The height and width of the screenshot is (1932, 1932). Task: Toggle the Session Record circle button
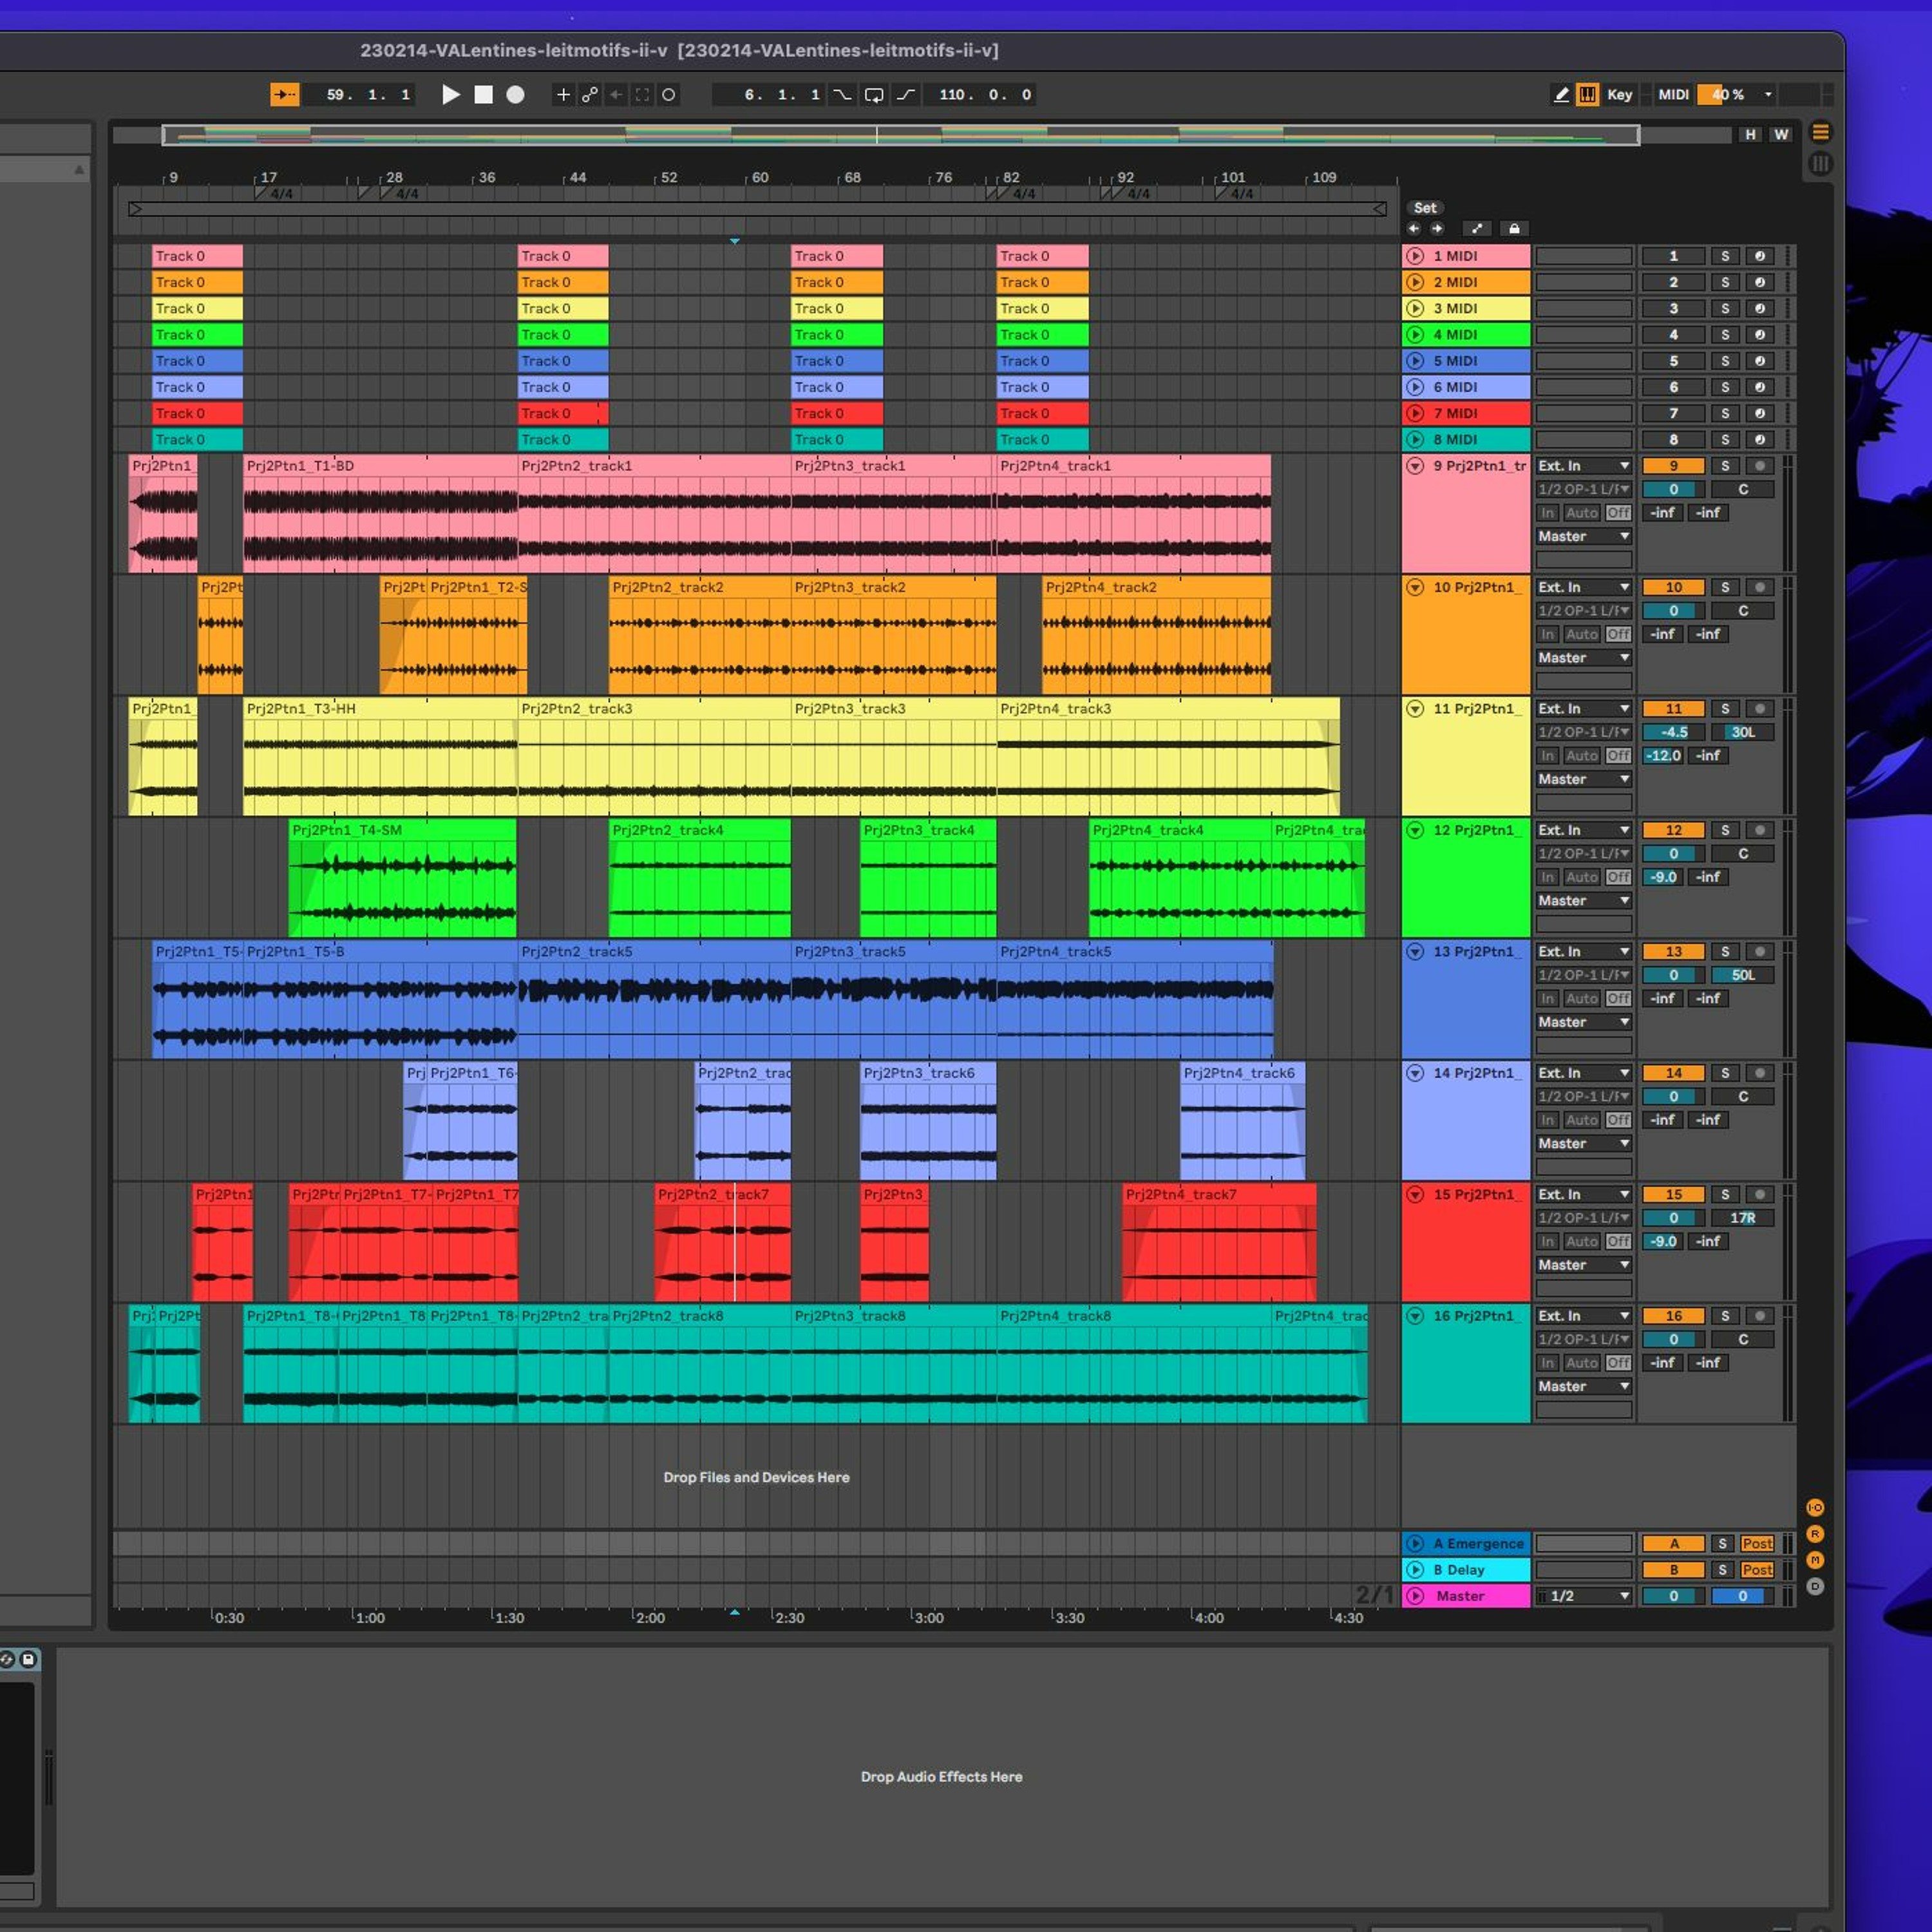(x=669, y=95)
